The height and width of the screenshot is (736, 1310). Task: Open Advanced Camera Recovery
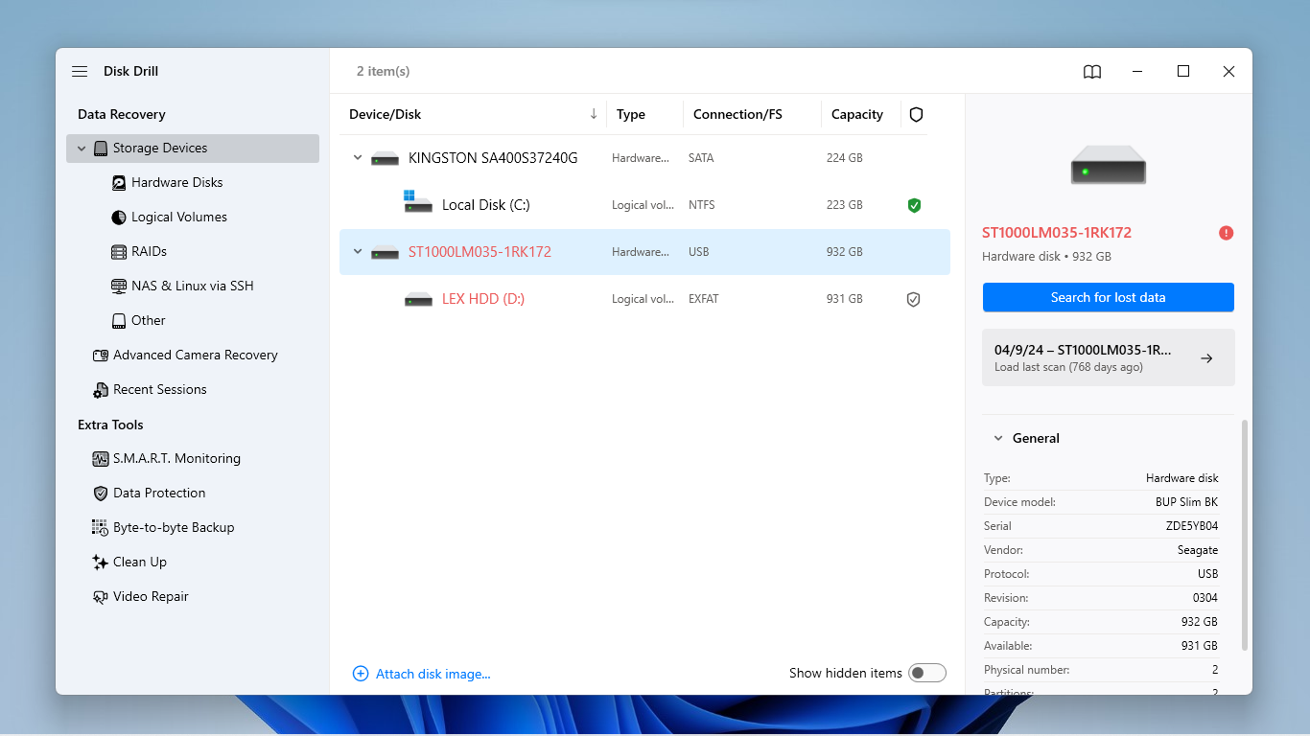click(x=196, y=356)
